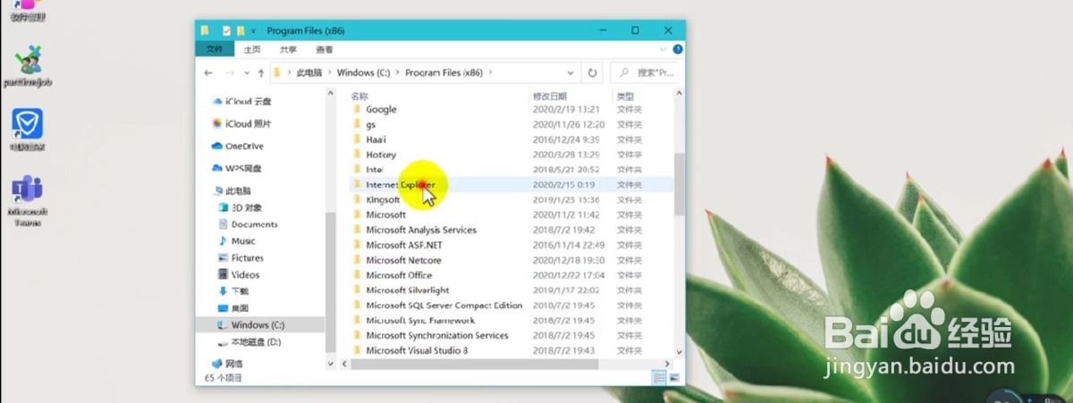This screenshot has height=403, width=1073.
Task: Click inside the search box
Action: click(644, 72)
